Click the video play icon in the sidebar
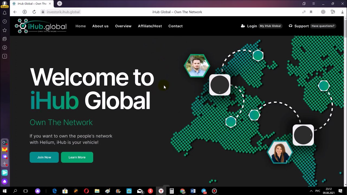347x195 pixels. point(5,47)
